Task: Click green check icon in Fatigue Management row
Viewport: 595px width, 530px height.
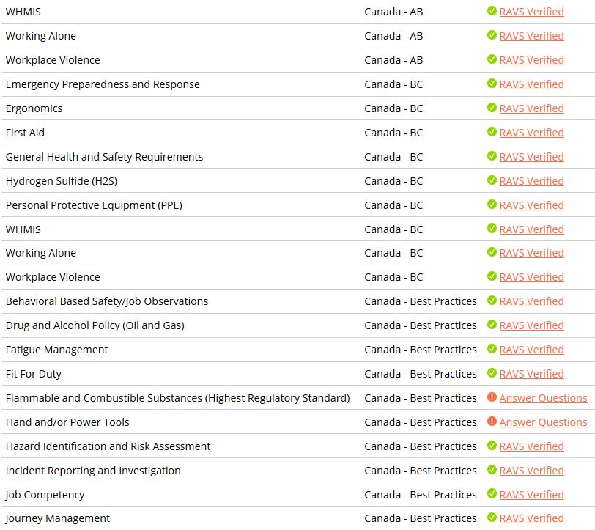Action: [x=492, y=350]
